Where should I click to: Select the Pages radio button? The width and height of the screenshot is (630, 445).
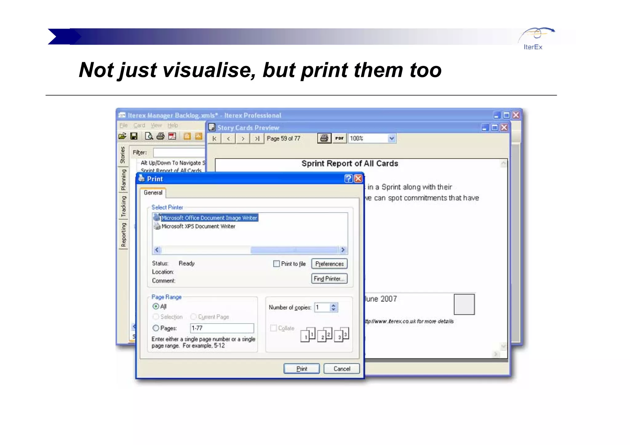coord(156,328)
